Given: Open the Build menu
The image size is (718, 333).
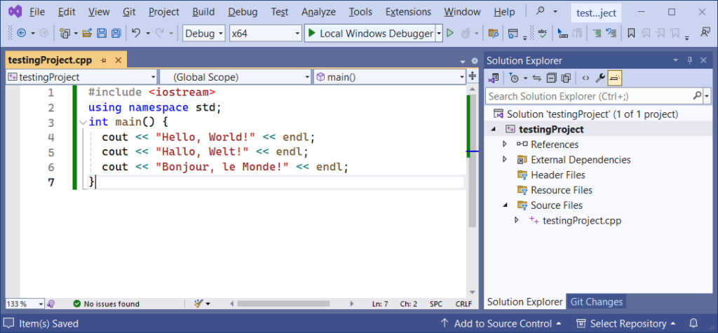Looking at the screenshot, I should click(203, 12).
